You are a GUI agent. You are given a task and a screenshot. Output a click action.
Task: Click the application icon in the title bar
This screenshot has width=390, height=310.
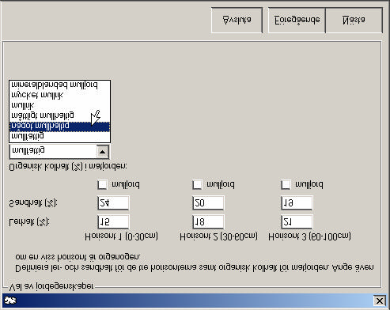(x=9, y=301)
